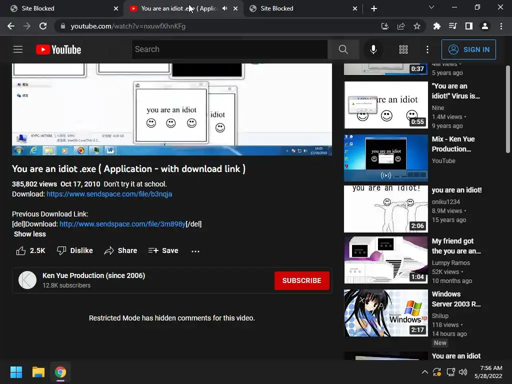This screenshot has height=384, width=512.
Task: Click the Shilup channel name
Action: tap(440, 316)
